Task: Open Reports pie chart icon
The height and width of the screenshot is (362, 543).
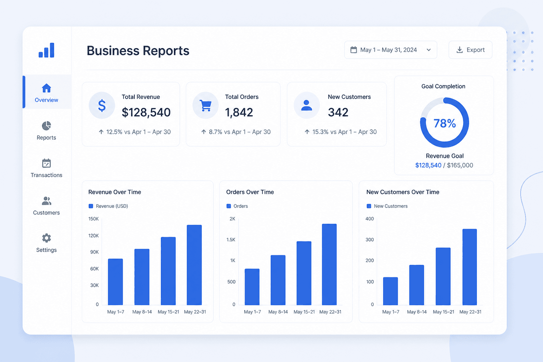Action: 46,125
